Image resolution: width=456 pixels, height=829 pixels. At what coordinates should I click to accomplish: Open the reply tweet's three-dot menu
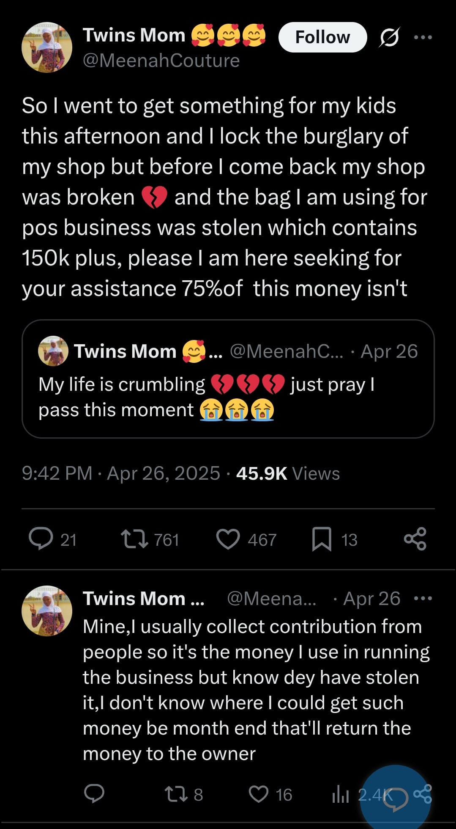coord(423,598)
